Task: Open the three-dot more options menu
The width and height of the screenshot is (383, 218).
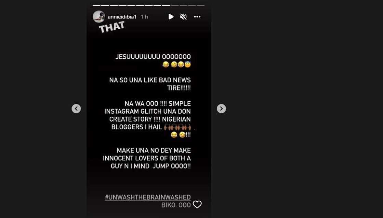Action: point(197,17)
